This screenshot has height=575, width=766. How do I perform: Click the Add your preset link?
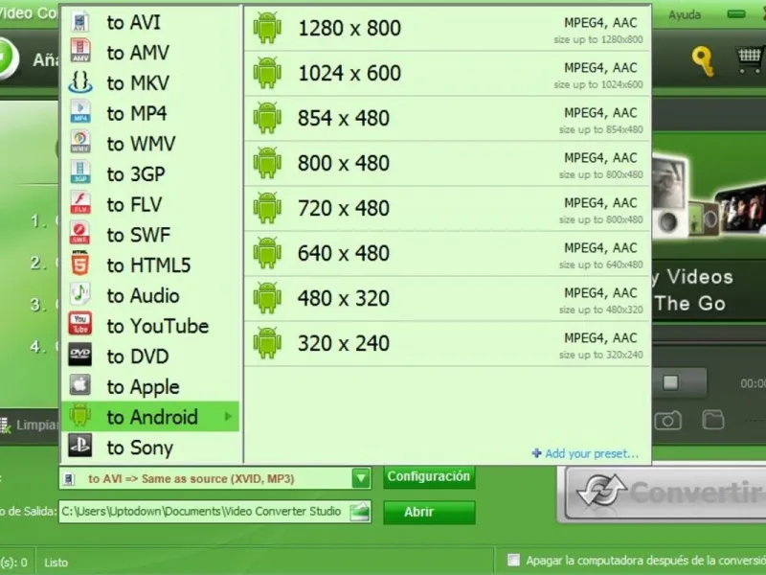(x=592, y=453)
